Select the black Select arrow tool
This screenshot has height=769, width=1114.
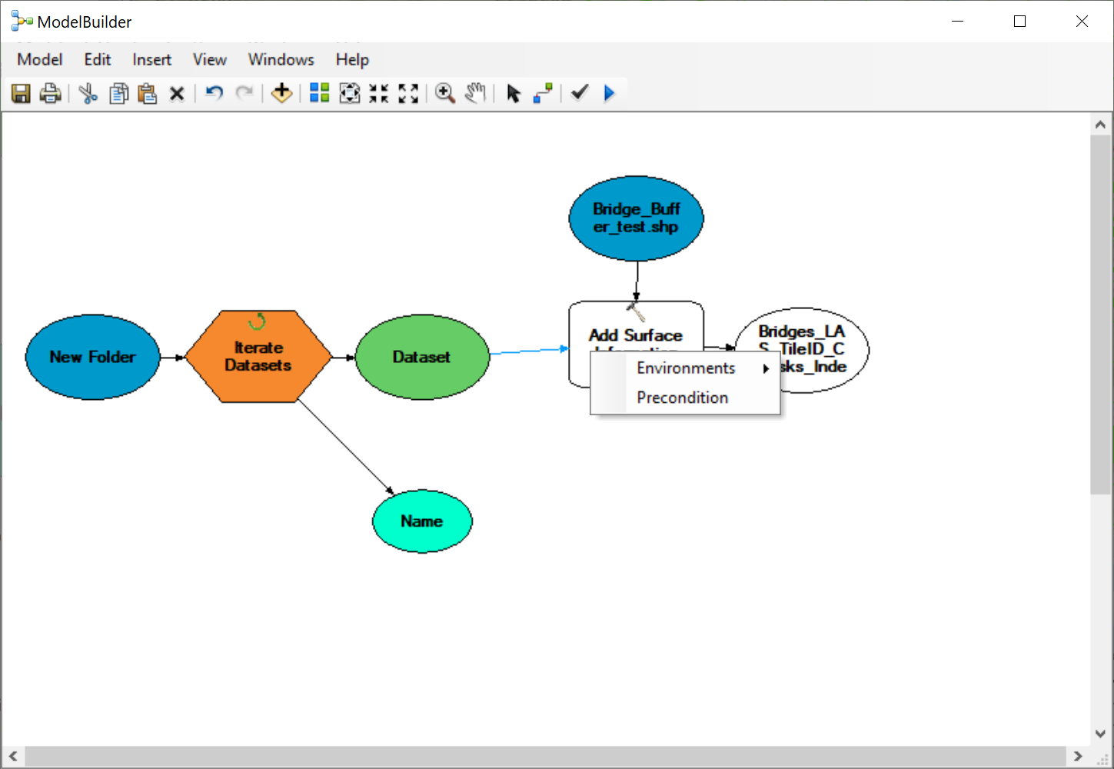(513, 92)
